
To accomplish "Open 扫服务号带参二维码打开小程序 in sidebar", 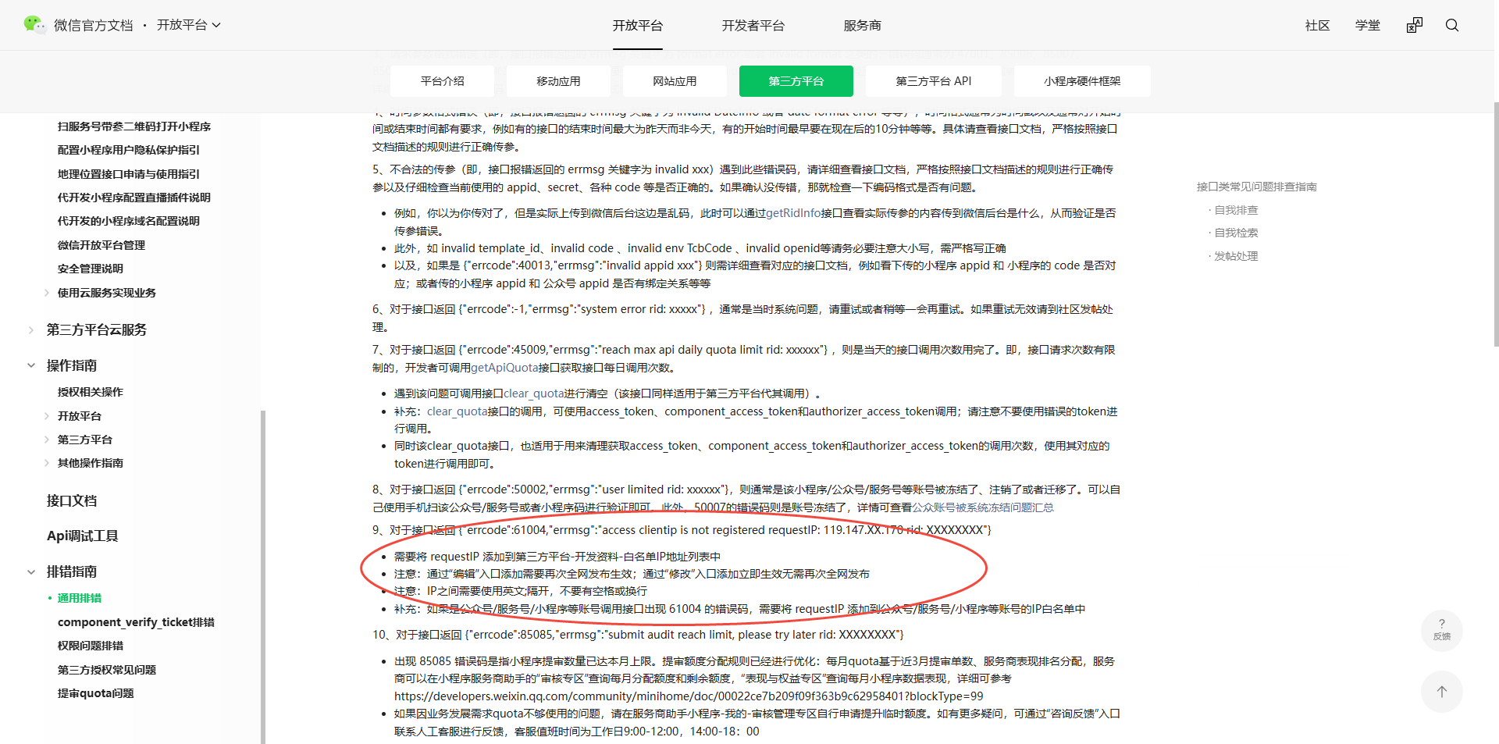I will tap(134, 126).
